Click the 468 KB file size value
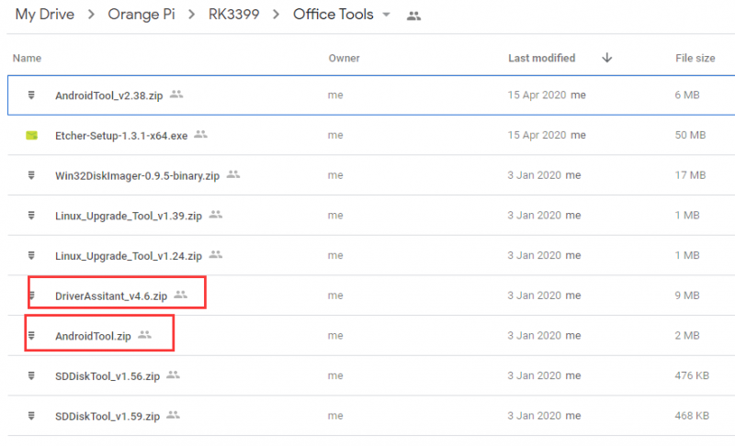Screen dimensions: 735x446 (x=692, y=416)
